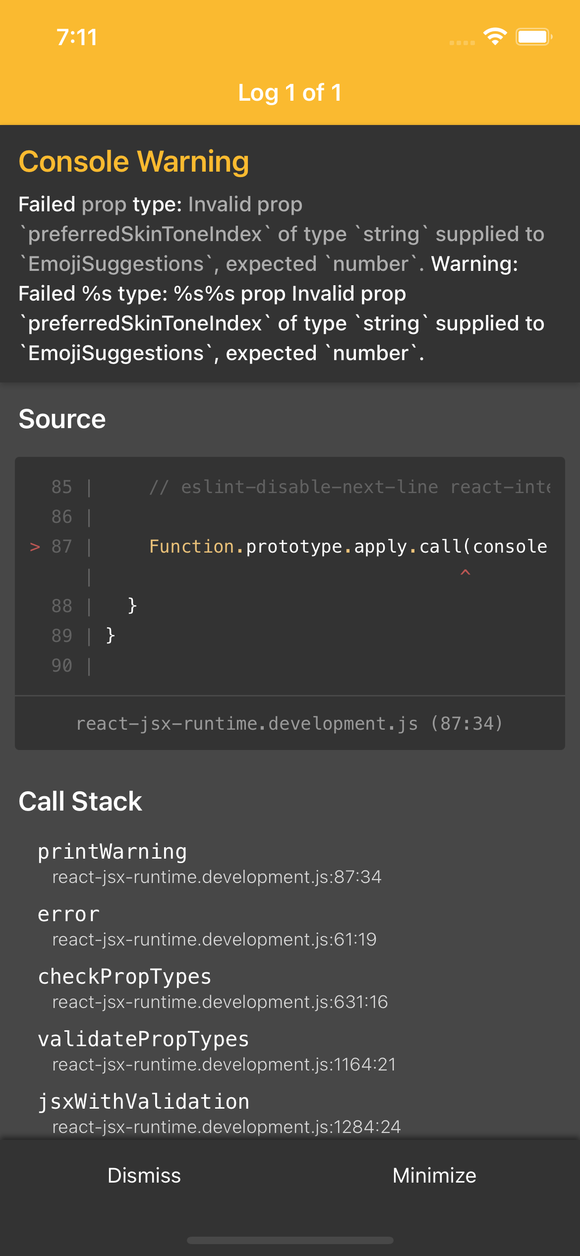The width and height of the screenshot is (580, 1256).
Task: Tap the battery indicator icon
Action: pos(533,37)
